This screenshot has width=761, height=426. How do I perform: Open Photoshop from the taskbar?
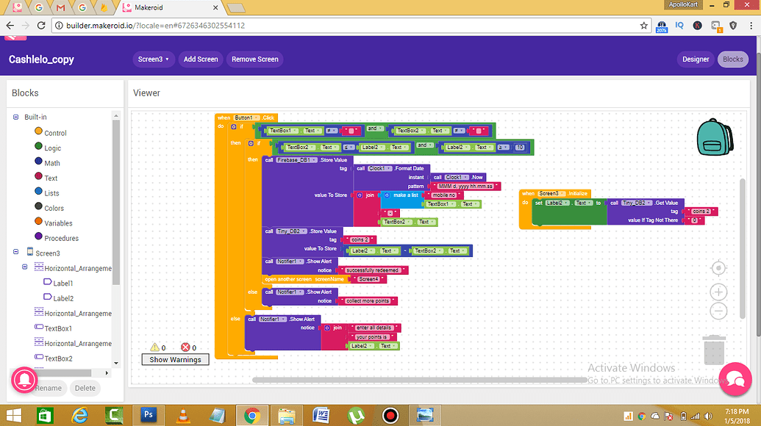click(x=149, y=415)
